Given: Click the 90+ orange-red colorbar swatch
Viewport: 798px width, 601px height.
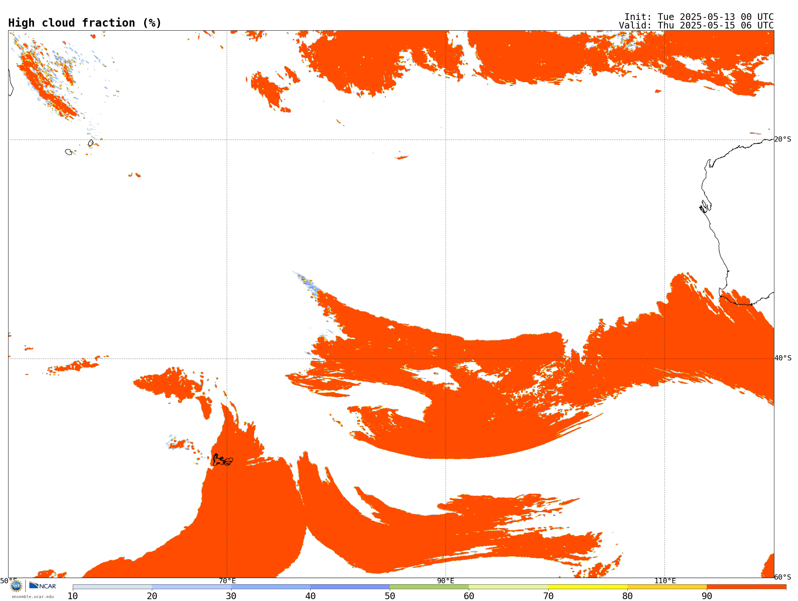Looking at the screenshot, I should pyautogui.click(x=746, y=587).
